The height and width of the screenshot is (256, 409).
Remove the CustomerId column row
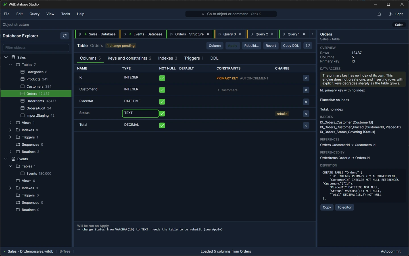(x=306, y=90)
